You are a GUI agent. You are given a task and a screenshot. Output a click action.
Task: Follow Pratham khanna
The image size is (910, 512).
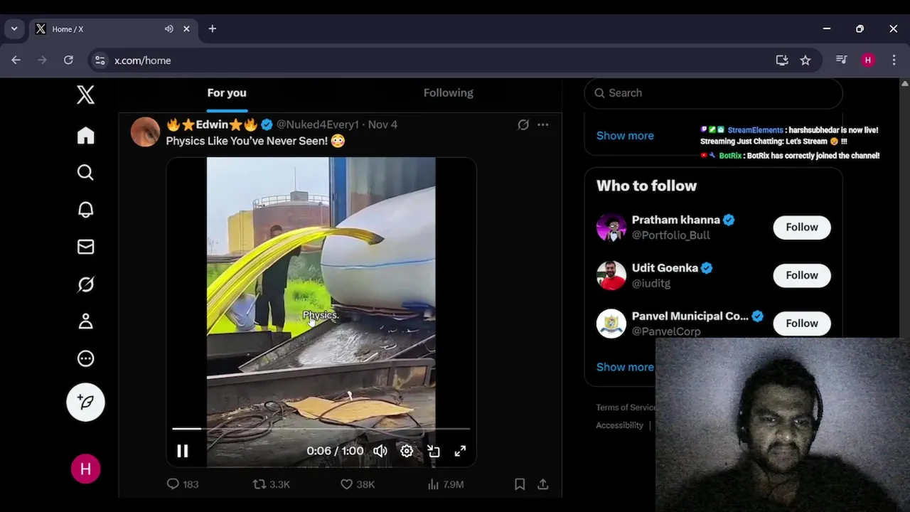click(x=802, y=228)
